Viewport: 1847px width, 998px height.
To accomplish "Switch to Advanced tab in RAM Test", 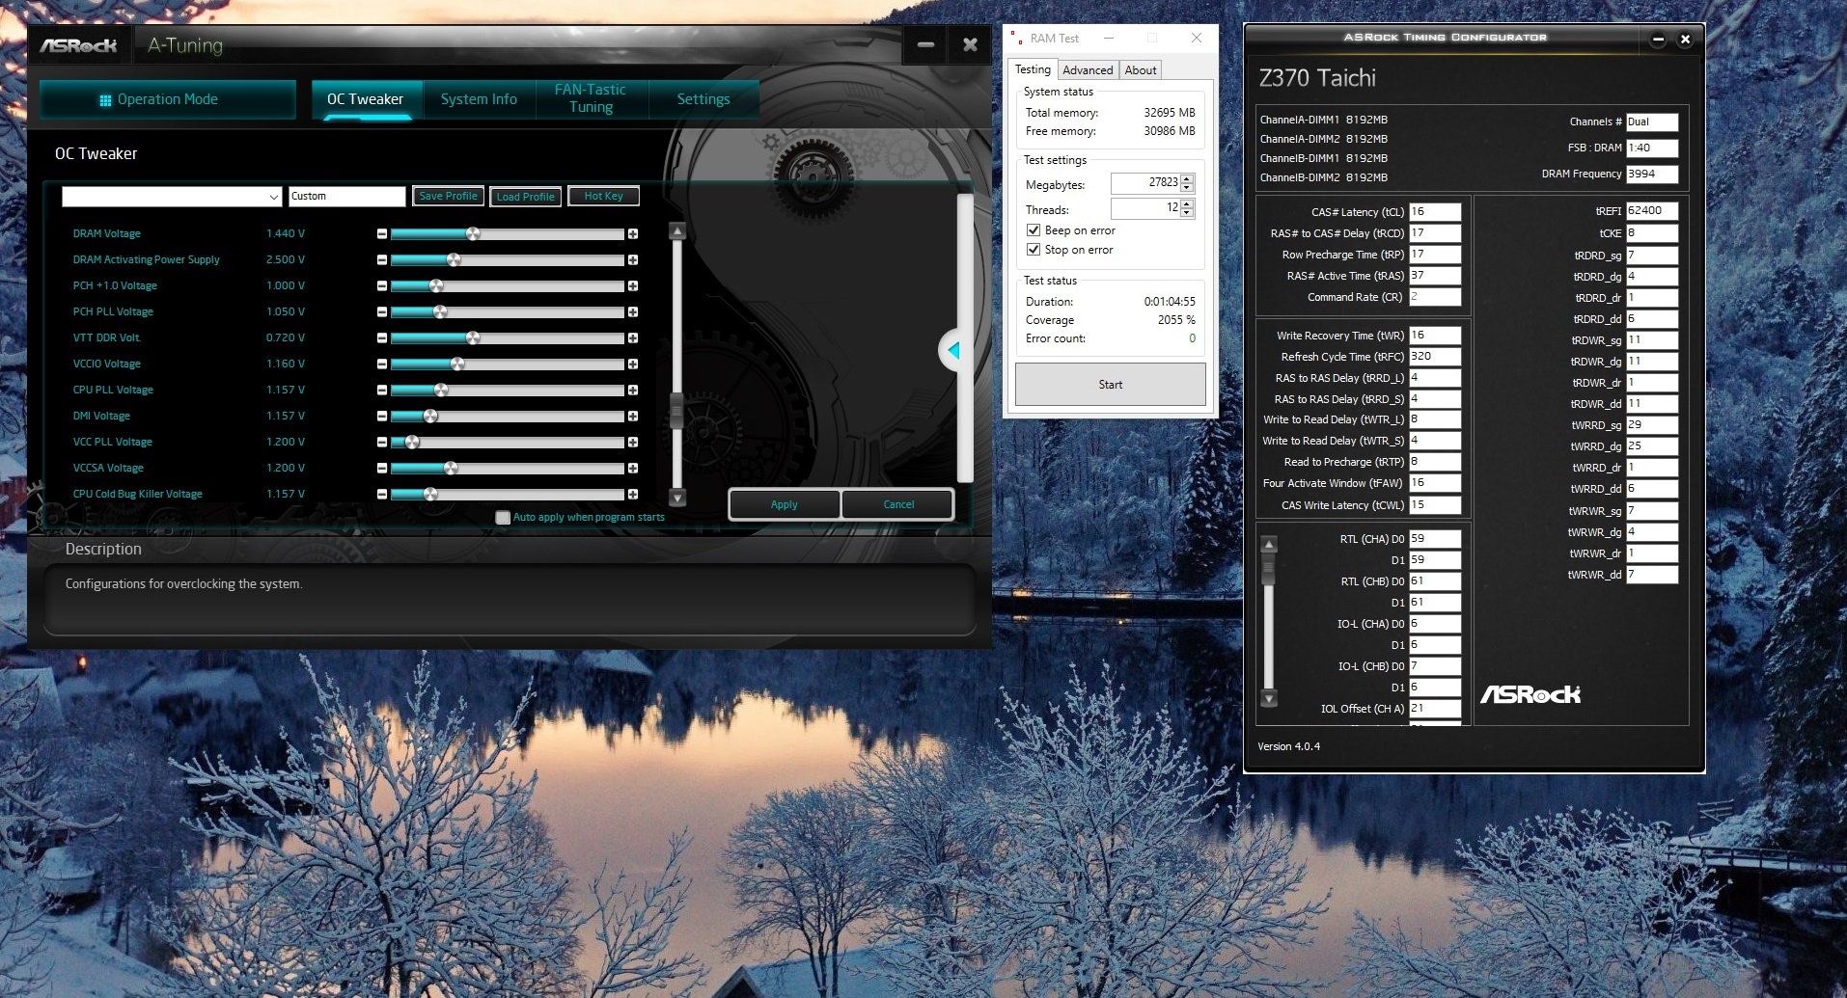I will point(1088,70).
